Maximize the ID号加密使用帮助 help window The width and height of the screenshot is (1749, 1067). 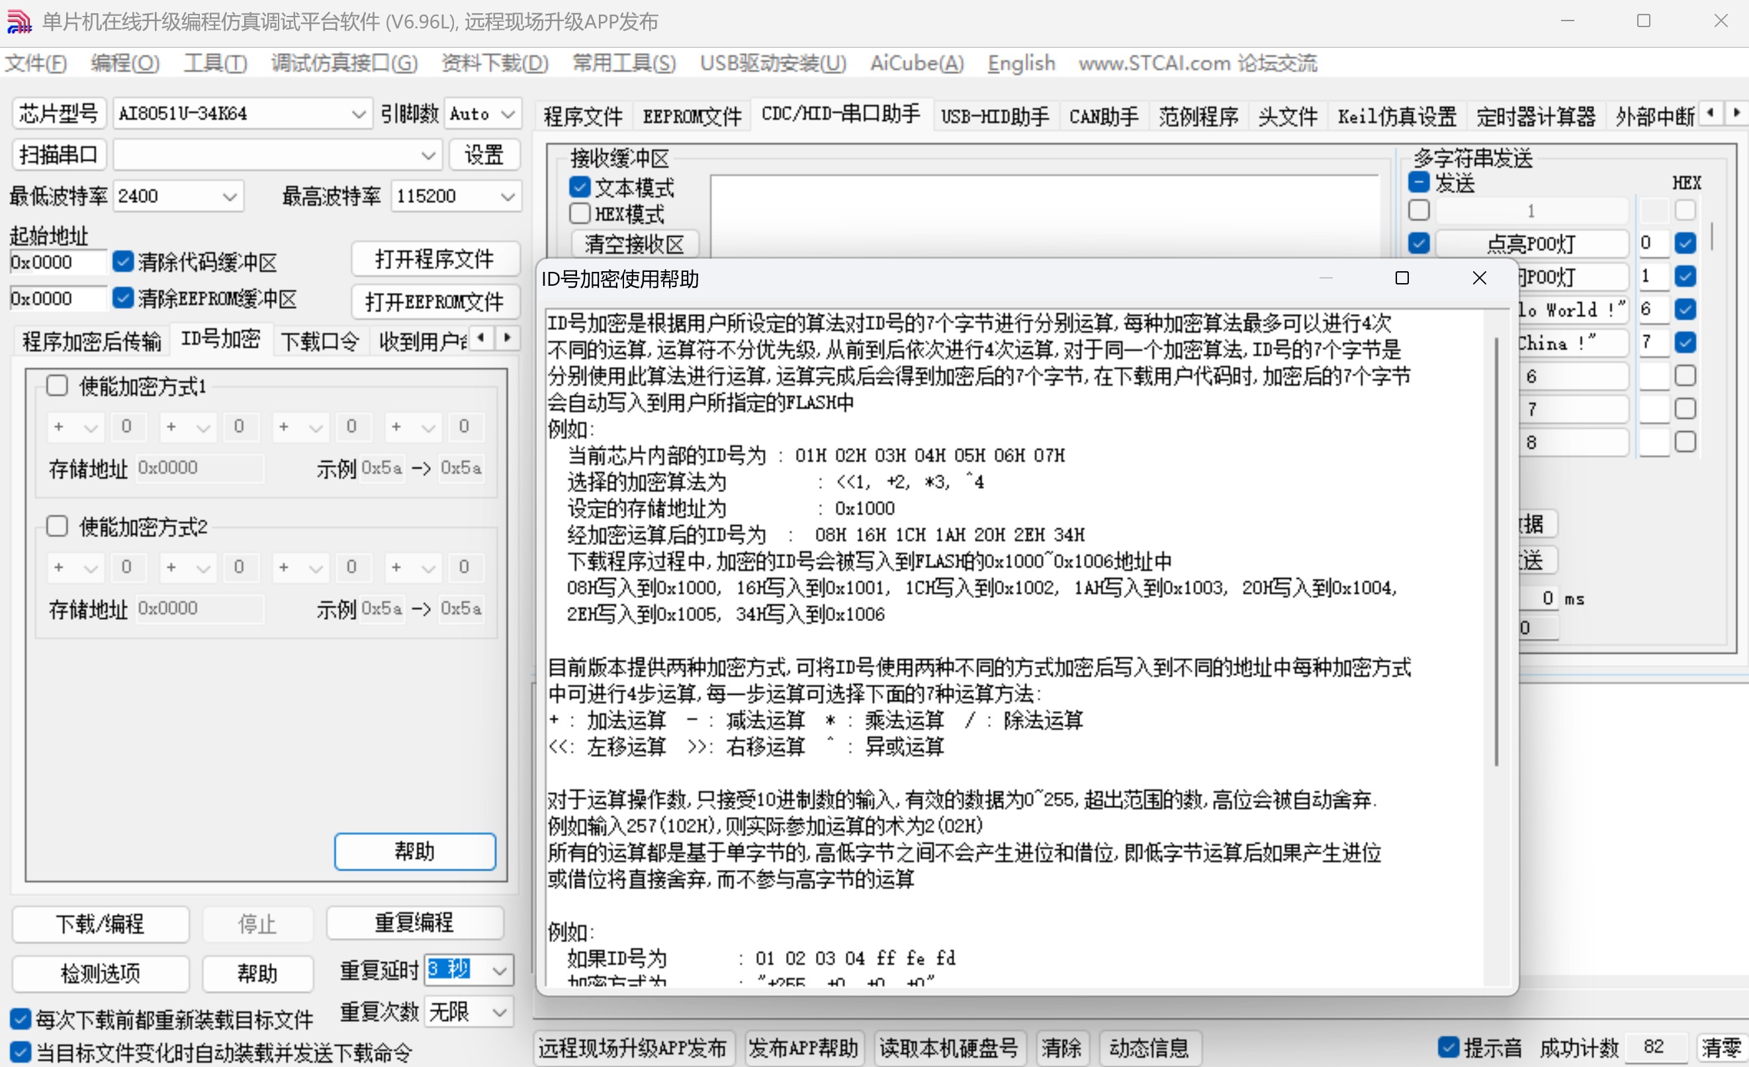(x=1401, y=278)
